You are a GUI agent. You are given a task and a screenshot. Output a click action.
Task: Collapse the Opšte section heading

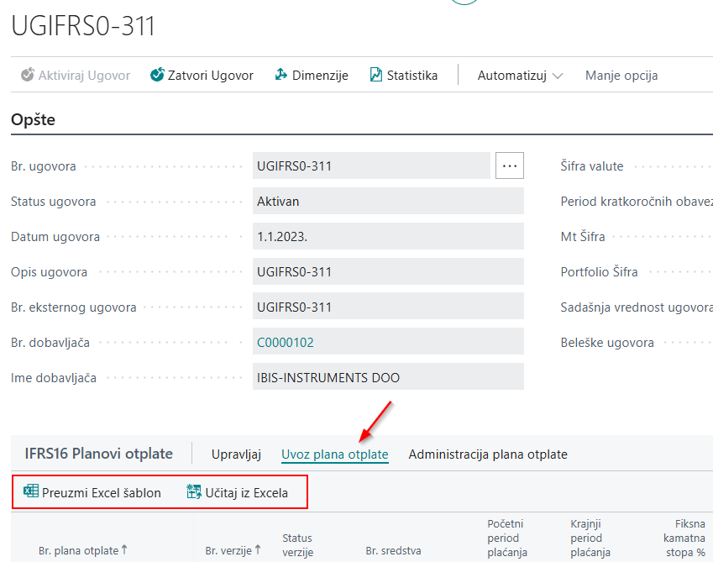[x=34, y=119]
